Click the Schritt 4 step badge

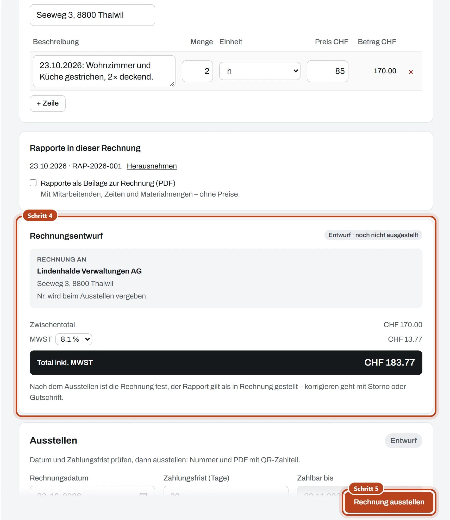point(40,216)
